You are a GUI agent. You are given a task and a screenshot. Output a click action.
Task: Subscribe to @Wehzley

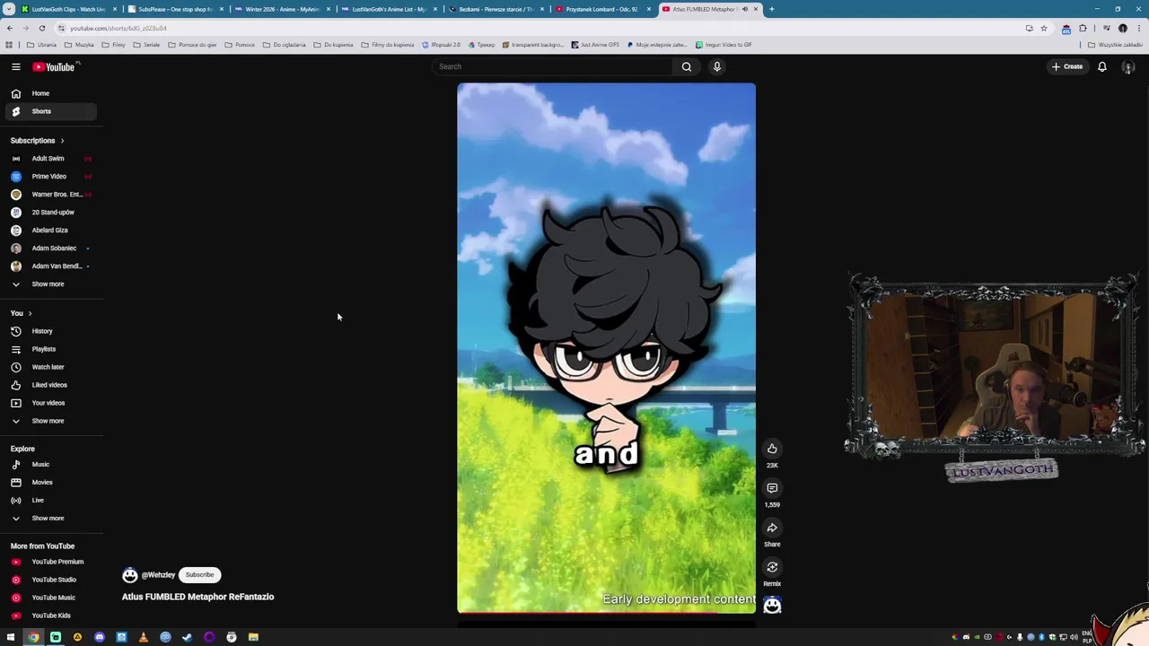click(x=199, y=575)
